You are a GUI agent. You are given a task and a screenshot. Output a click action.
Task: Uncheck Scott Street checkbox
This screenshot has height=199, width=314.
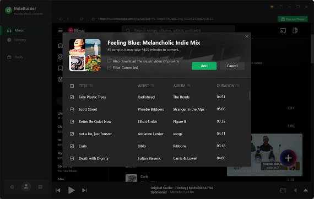click(x=72, y=109)
